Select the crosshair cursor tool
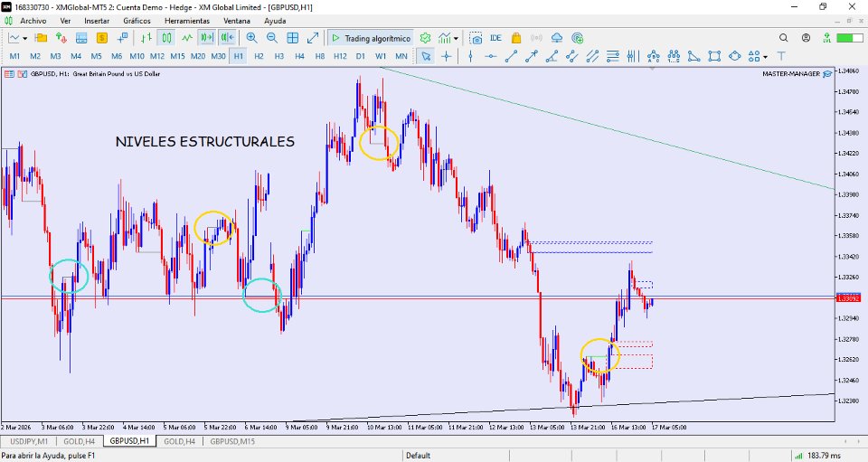 446,56
